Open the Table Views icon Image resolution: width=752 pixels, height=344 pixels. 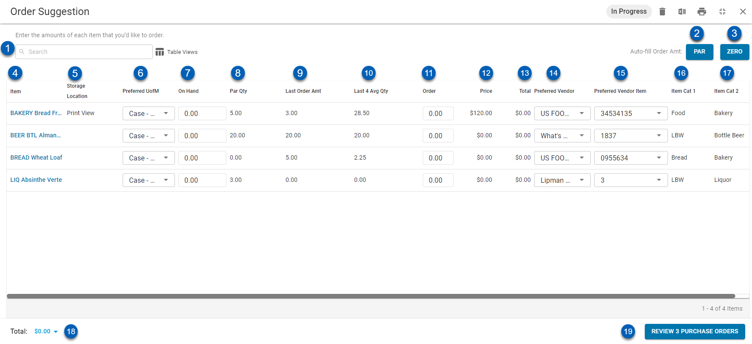click(x=159, y=52)
